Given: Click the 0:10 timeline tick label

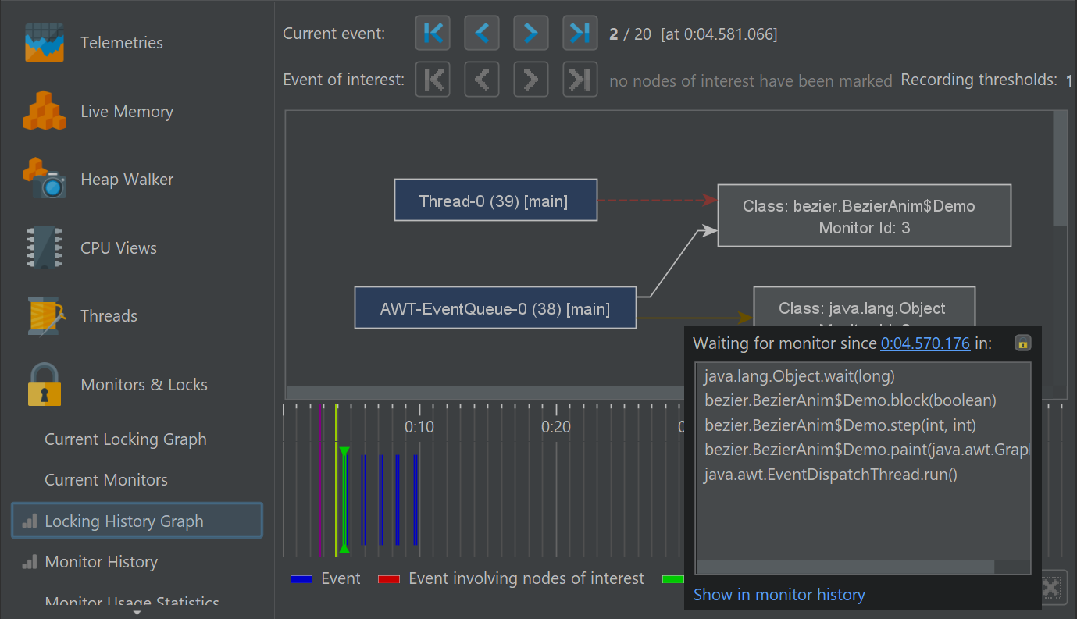Looking at the screenshot, I should [x=419, y=427].
